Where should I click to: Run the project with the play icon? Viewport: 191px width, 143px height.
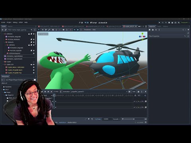pyautogui.click(x=160, y=23)
